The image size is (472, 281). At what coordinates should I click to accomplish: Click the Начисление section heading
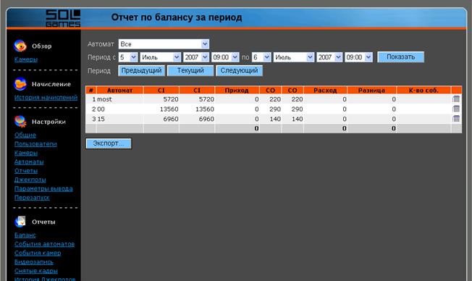point(51,84)
